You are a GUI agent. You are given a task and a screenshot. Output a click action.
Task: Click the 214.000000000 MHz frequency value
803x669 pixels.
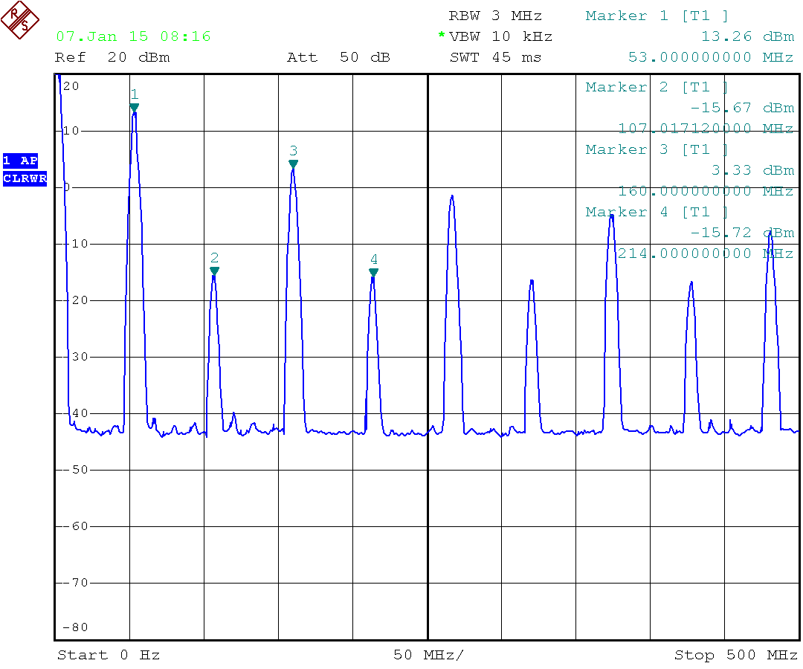706,253
